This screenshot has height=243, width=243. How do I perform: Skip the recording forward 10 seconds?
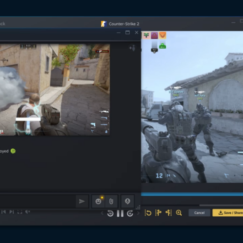[130, 213]
